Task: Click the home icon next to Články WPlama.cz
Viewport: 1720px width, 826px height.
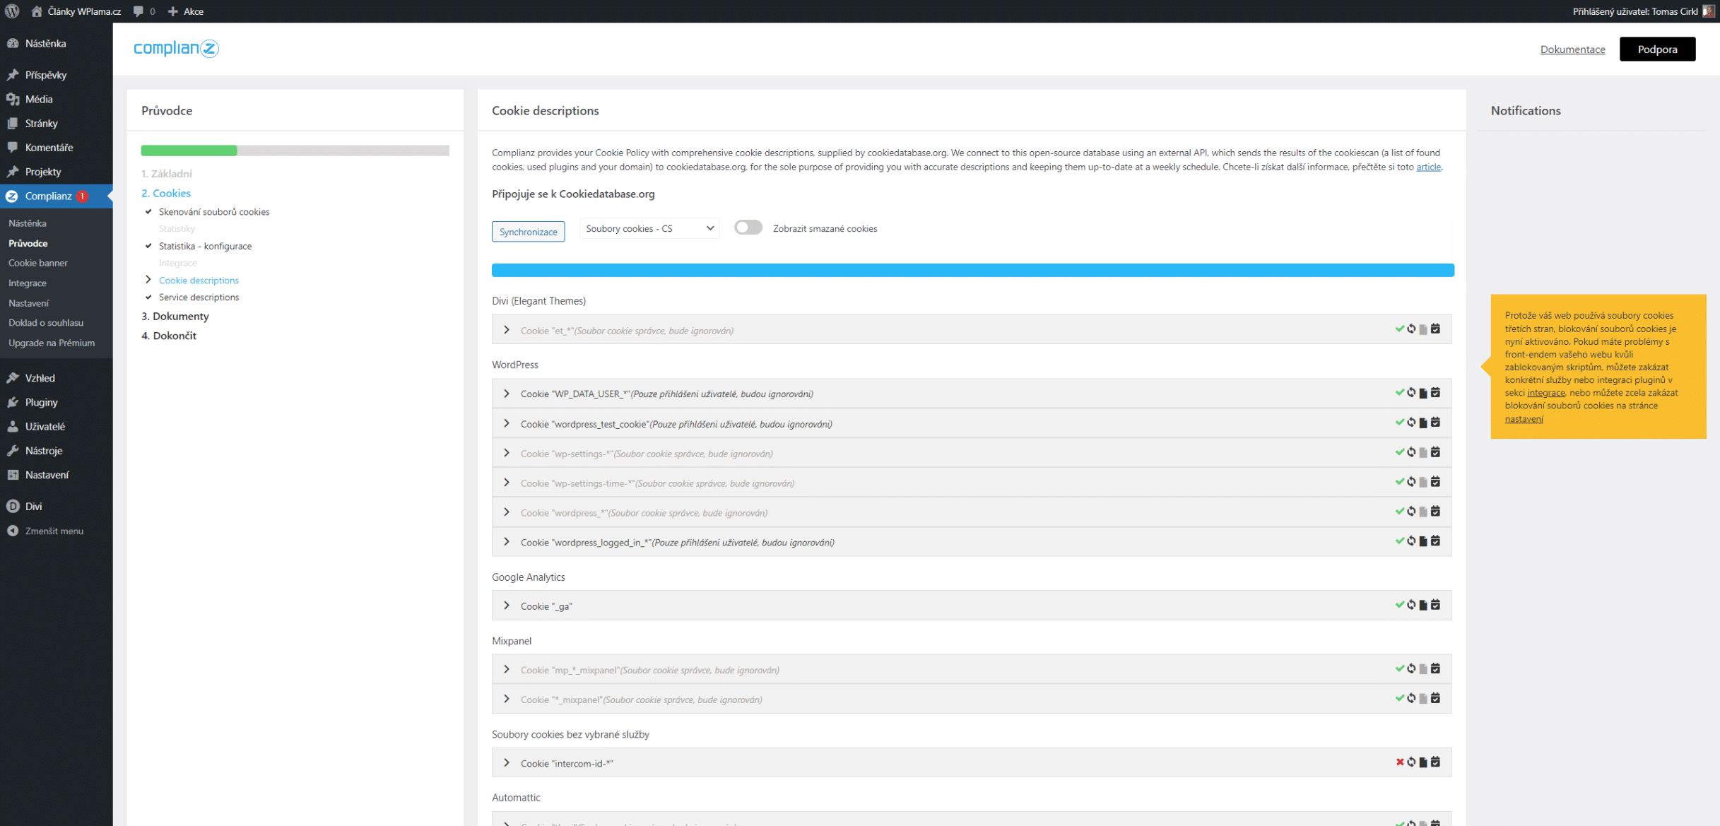Action: tap(37, 11)
